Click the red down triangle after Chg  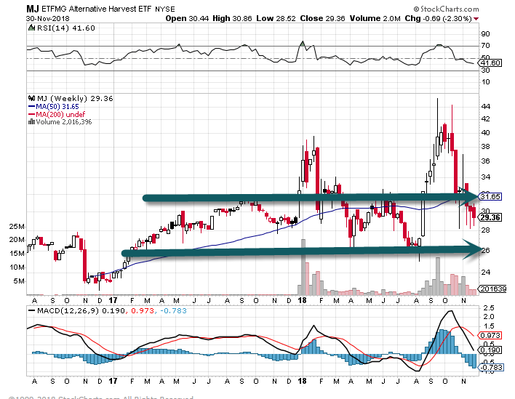point(476,19)
